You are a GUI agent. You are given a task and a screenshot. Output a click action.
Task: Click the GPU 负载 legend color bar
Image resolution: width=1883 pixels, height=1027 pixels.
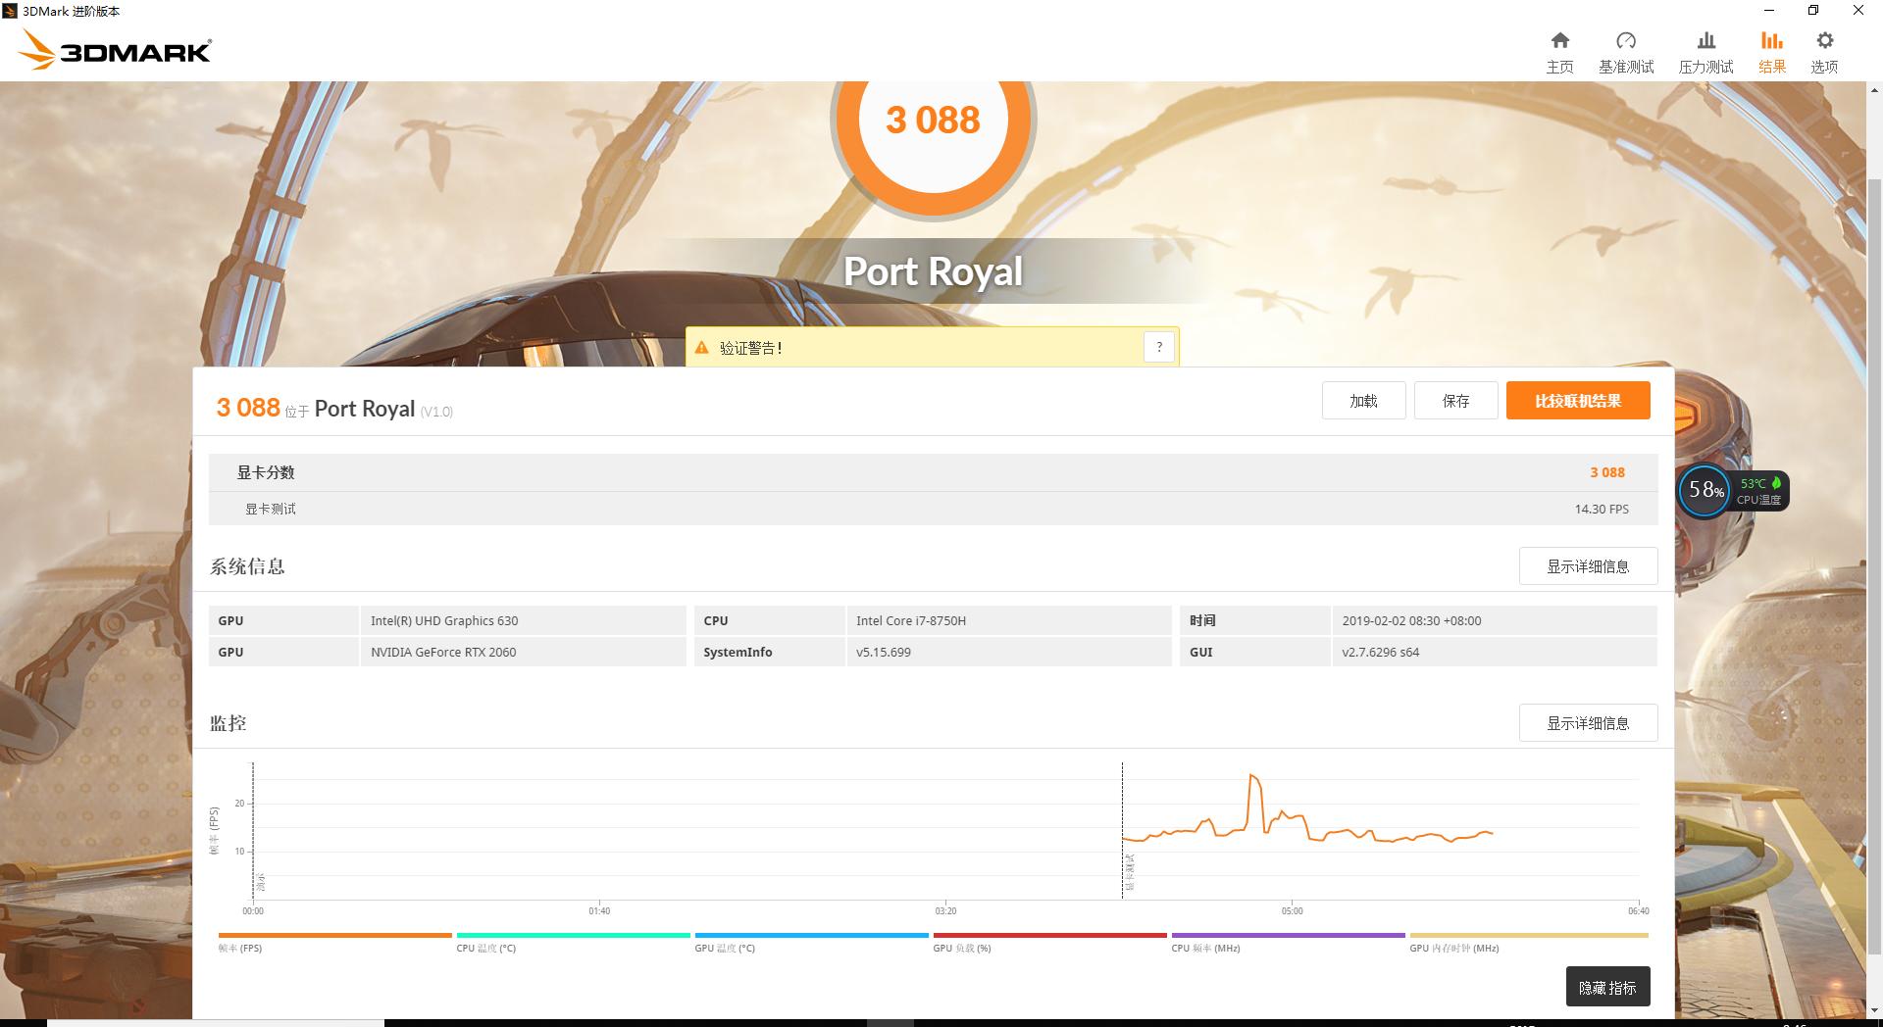coord(1049,936)
